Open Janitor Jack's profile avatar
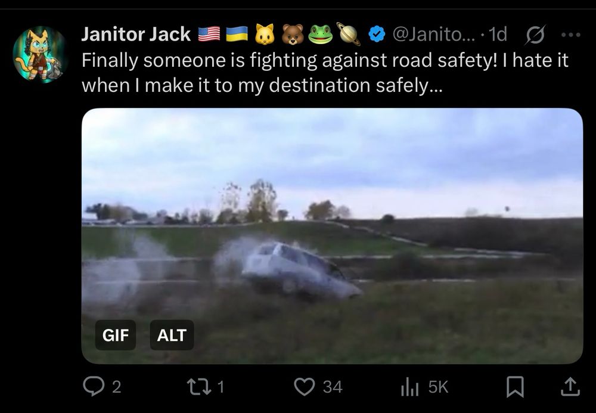This screenshot has width=596, height=413. tap(40, 54)
